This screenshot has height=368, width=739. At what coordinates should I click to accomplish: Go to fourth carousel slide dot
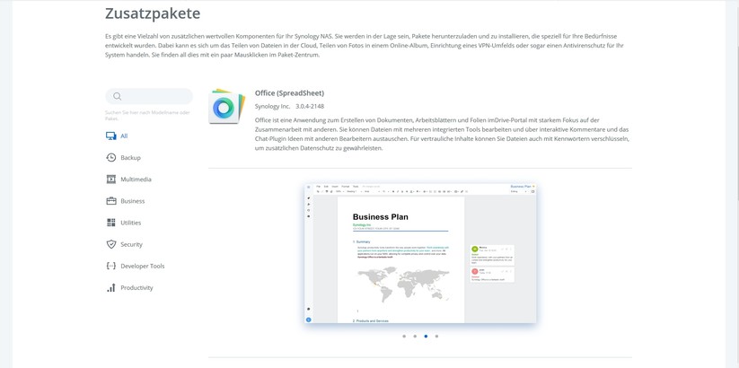click(436, 337)
